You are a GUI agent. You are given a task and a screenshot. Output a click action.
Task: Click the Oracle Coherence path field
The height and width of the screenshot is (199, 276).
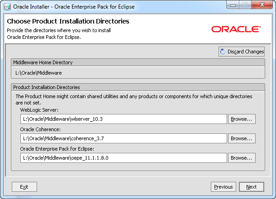124,138
